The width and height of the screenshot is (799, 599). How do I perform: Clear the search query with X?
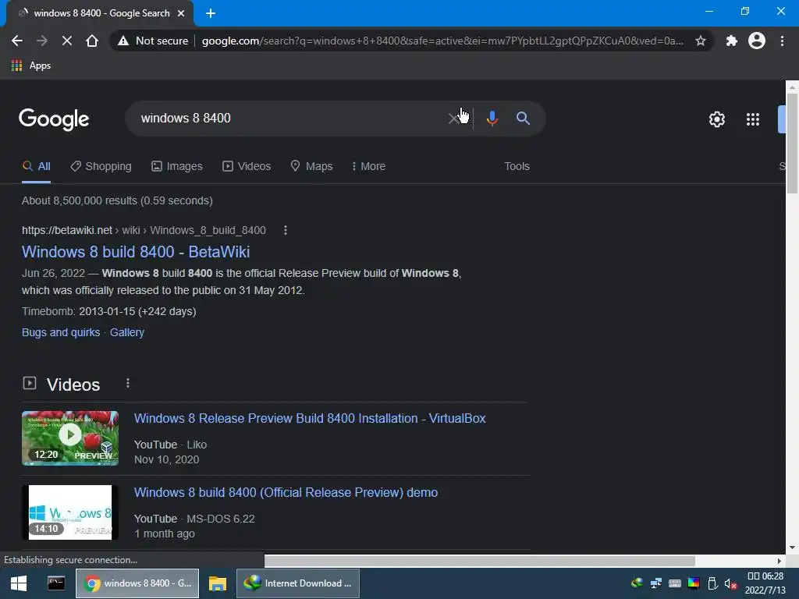(453, 119)
